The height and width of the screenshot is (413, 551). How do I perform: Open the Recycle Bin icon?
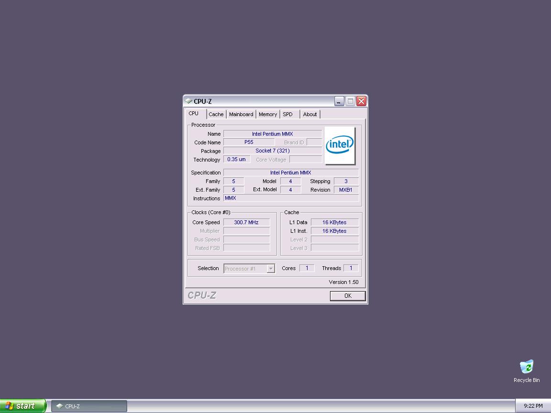click(527, 371)
